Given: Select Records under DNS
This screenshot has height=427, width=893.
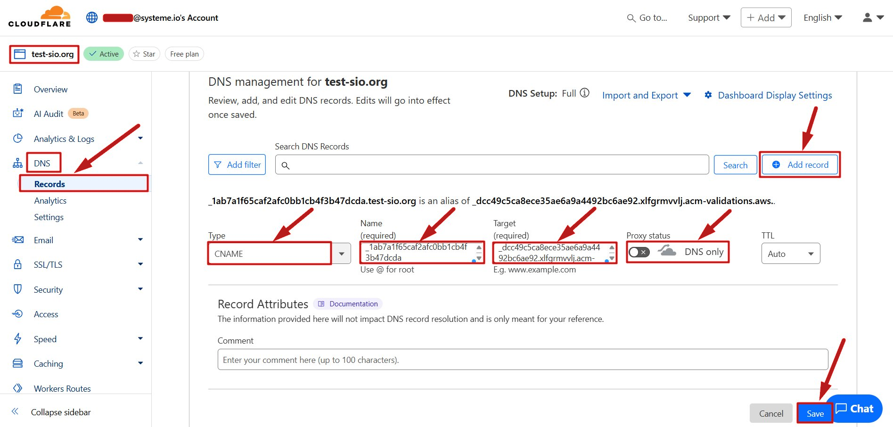Looking at the screenshot, I should [84, 184].
